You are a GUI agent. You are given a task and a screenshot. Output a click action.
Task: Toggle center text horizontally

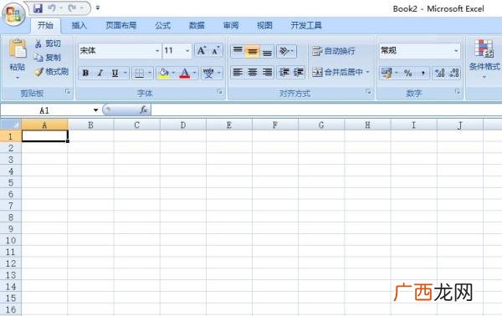pyautogui.click(x=253, y=72)
